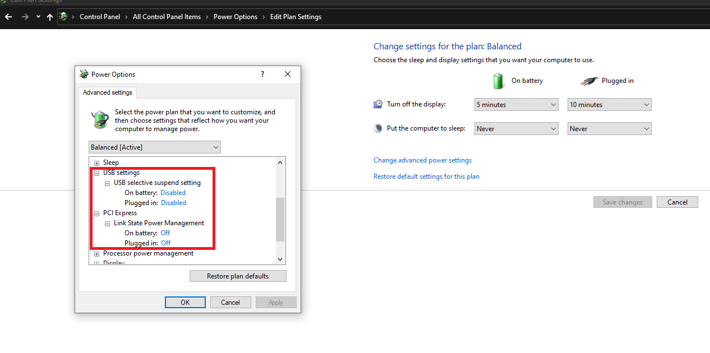Collapse USB selective suspend setting node
The width and height of the screenshot is (710, 353).
click(108, 183)
